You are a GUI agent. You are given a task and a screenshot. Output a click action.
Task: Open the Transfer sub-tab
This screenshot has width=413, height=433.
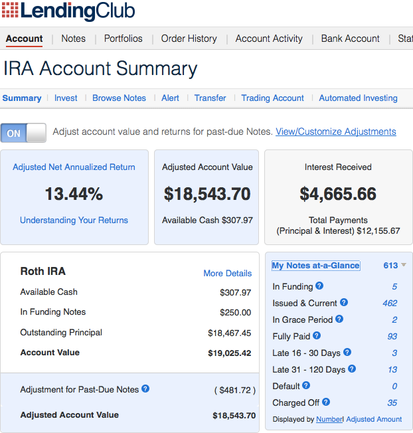(210, 98)
